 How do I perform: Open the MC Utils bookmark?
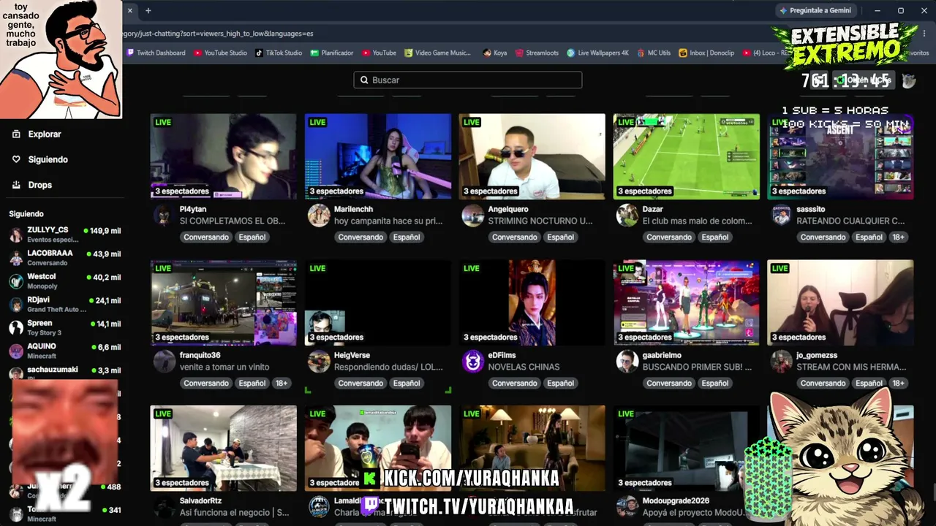click(654, 53)
